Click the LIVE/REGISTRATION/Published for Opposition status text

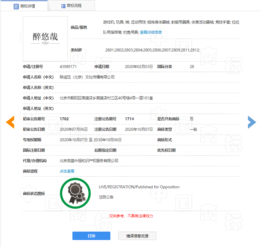pos(139,187)
